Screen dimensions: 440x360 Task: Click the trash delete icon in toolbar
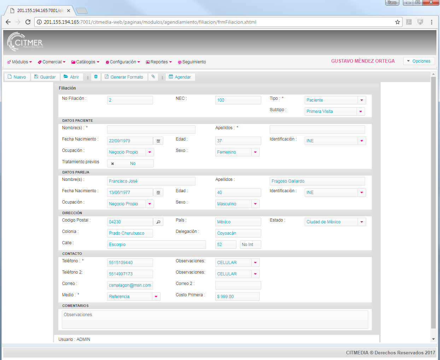(96, 77)
